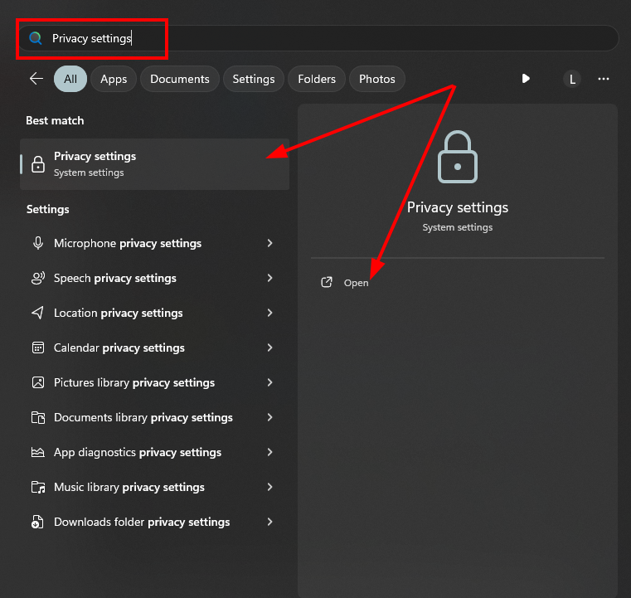Click the Pictures library icon
631x598 pixels.
(x=37, y=382)
